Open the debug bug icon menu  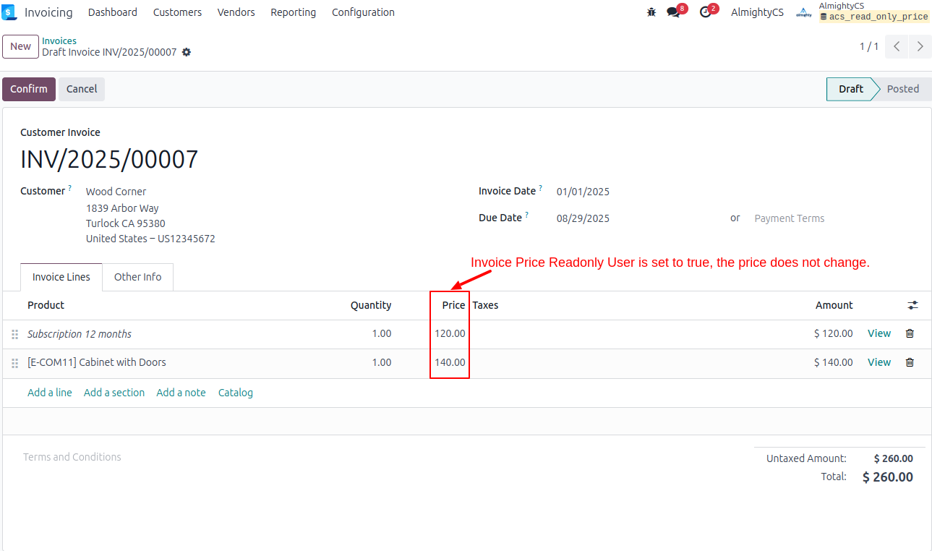pos(651,12)
